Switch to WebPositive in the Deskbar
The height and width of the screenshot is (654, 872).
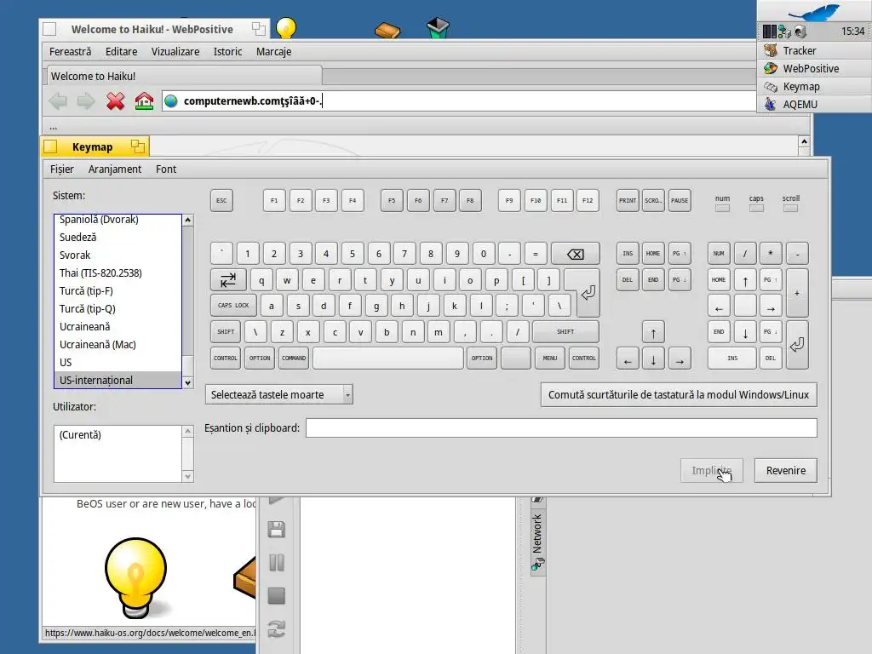tap(813, 68)
